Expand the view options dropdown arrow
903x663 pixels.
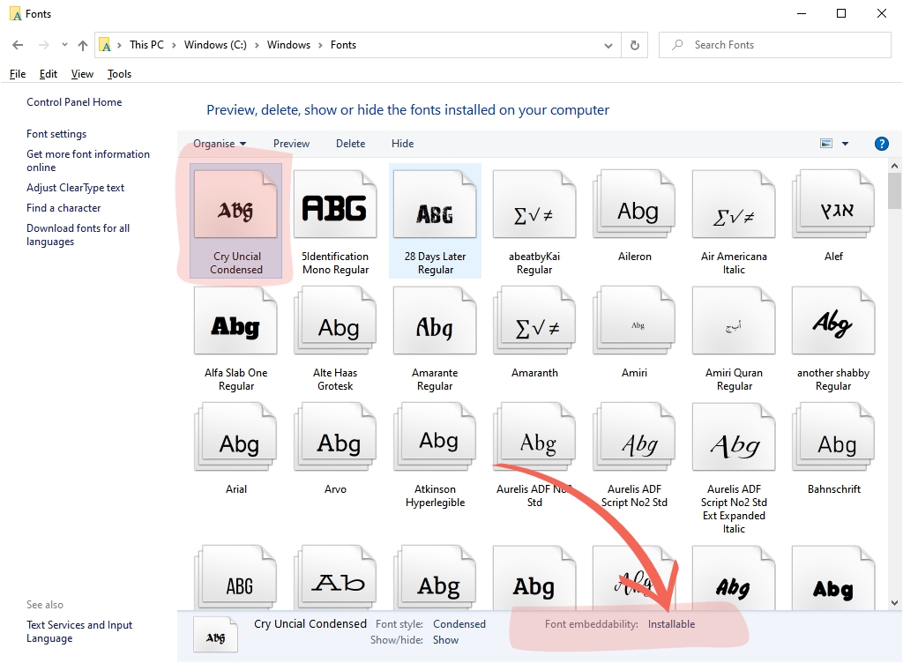tap(845, 144)
